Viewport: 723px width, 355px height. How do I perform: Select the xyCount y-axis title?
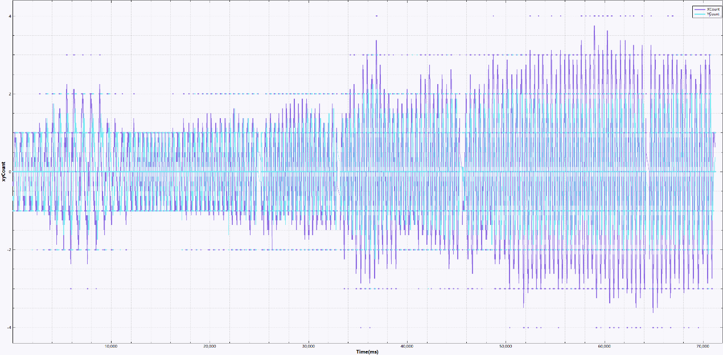click(4, 172)
